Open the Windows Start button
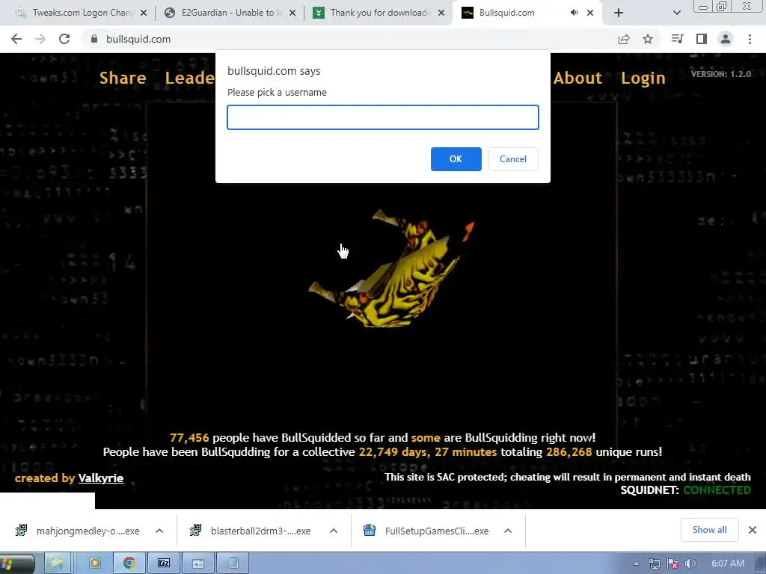 (x=16, y=564)
